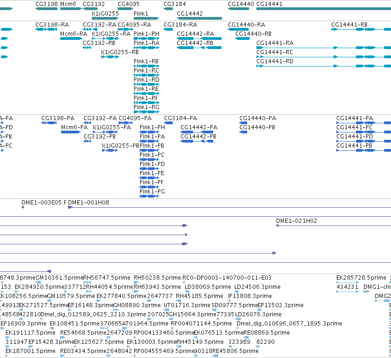Viewport: 391px width, 358px height.
Task: Select the CG14440-RB transcript label
Action: pos(253,33)
